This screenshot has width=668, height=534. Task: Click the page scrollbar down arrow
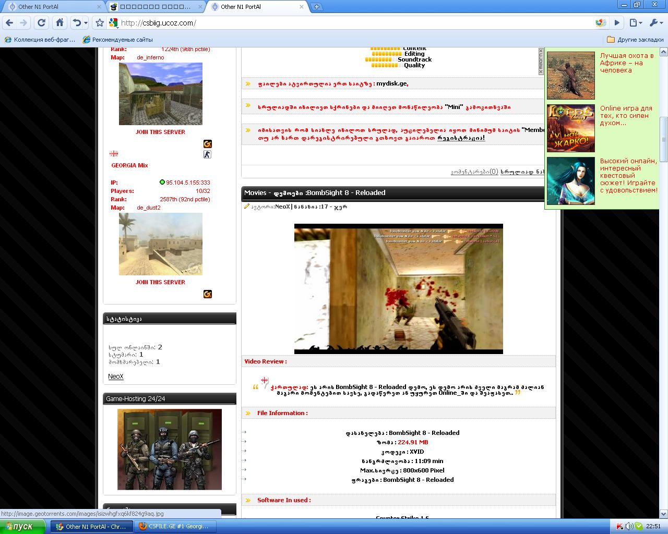[x=664, y=515]
